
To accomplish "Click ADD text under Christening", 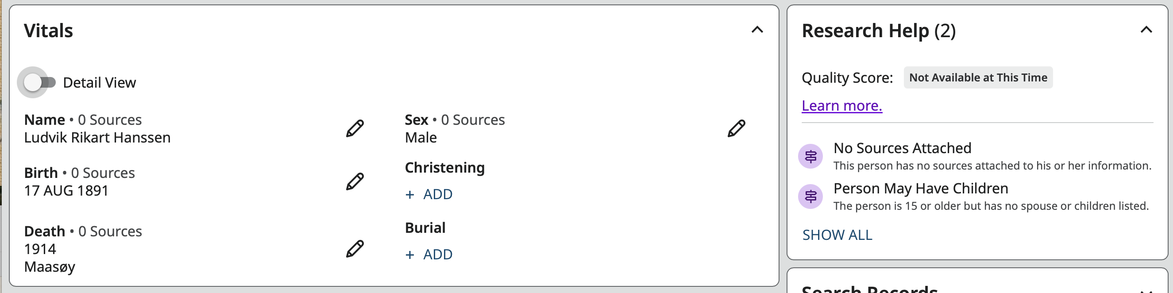I will (x=438, y=194).
